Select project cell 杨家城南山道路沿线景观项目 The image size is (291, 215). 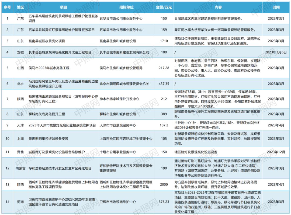point(63,99)
